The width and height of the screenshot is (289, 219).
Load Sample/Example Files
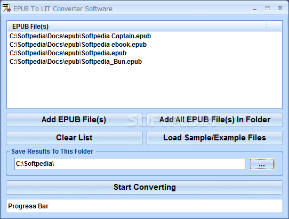(x=215, y=138)
